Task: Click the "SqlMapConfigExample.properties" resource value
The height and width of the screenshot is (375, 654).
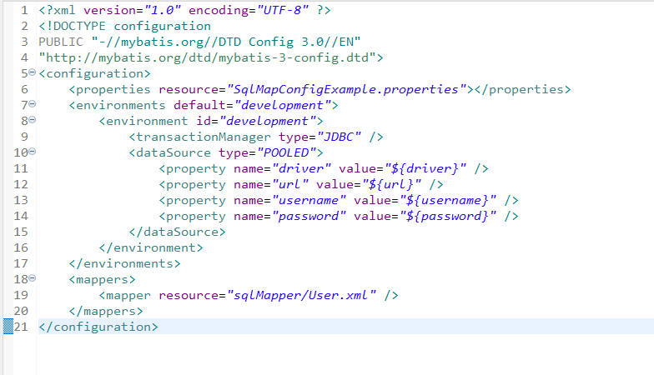Action: 347,89
